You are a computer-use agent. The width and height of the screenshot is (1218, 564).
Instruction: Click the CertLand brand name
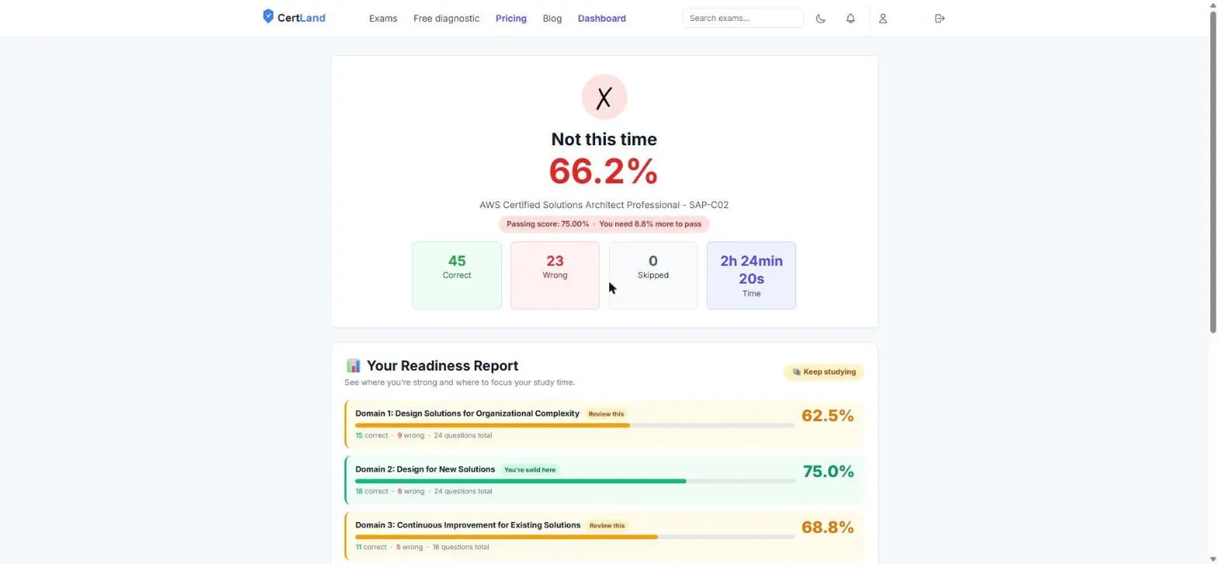(301, 18)
